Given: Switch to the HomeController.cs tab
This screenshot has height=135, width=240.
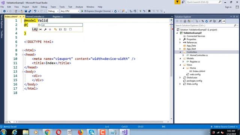Looking at the screenshot, I should pos(35,16).
